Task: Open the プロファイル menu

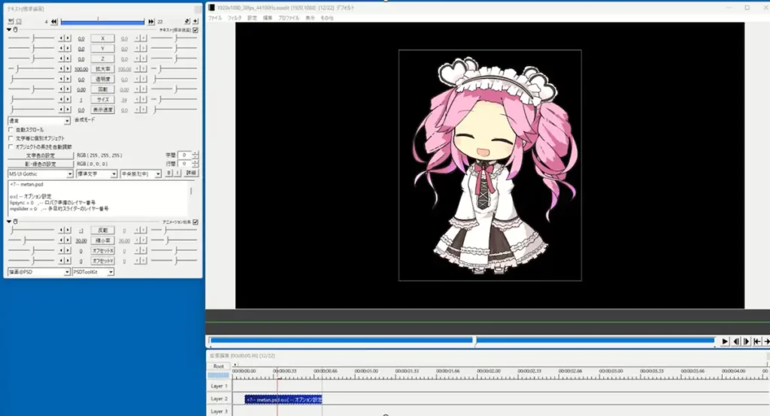Action: click(x=288, y=18)
